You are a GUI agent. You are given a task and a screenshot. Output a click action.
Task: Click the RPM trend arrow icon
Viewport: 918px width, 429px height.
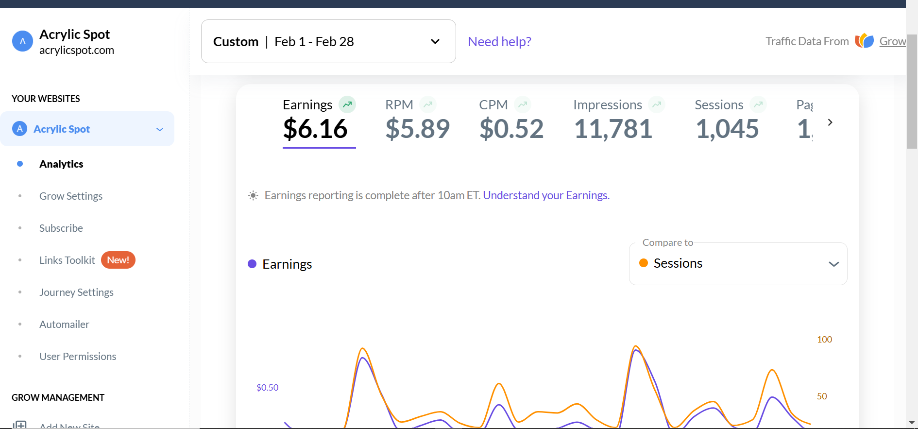428,104
